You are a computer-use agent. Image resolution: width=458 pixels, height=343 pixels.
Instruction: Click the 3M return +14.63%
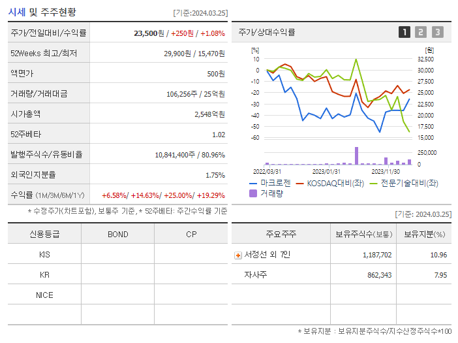coord(145,195)
